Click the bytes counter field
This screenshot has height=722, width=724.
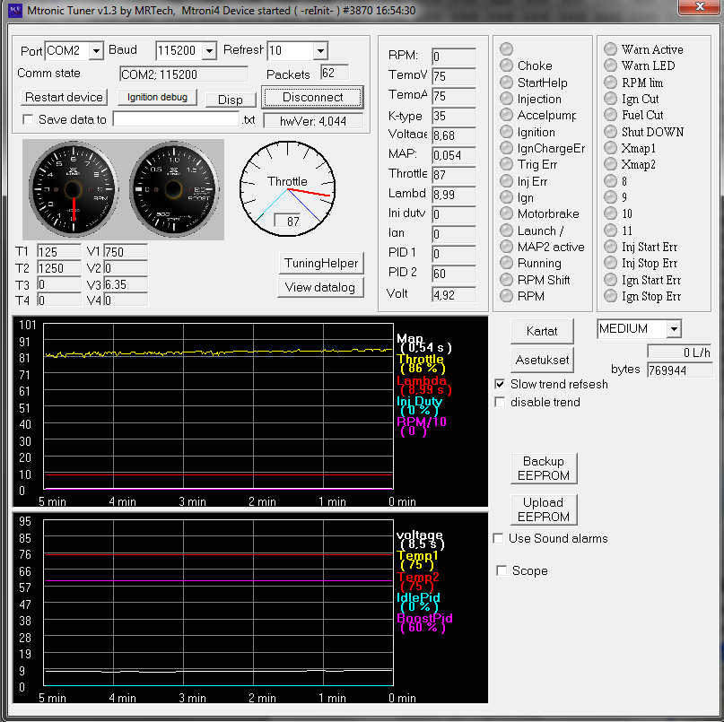point(679,370)
